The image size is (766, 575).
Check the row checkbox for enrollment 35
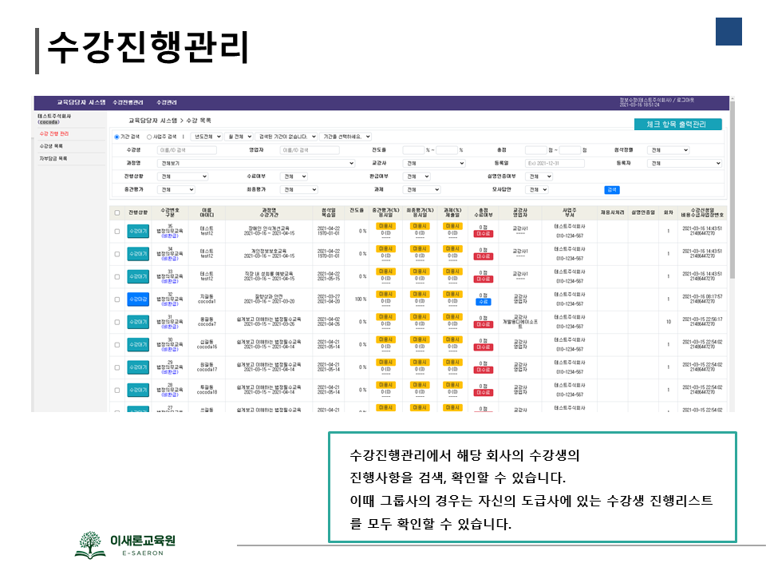116,232
